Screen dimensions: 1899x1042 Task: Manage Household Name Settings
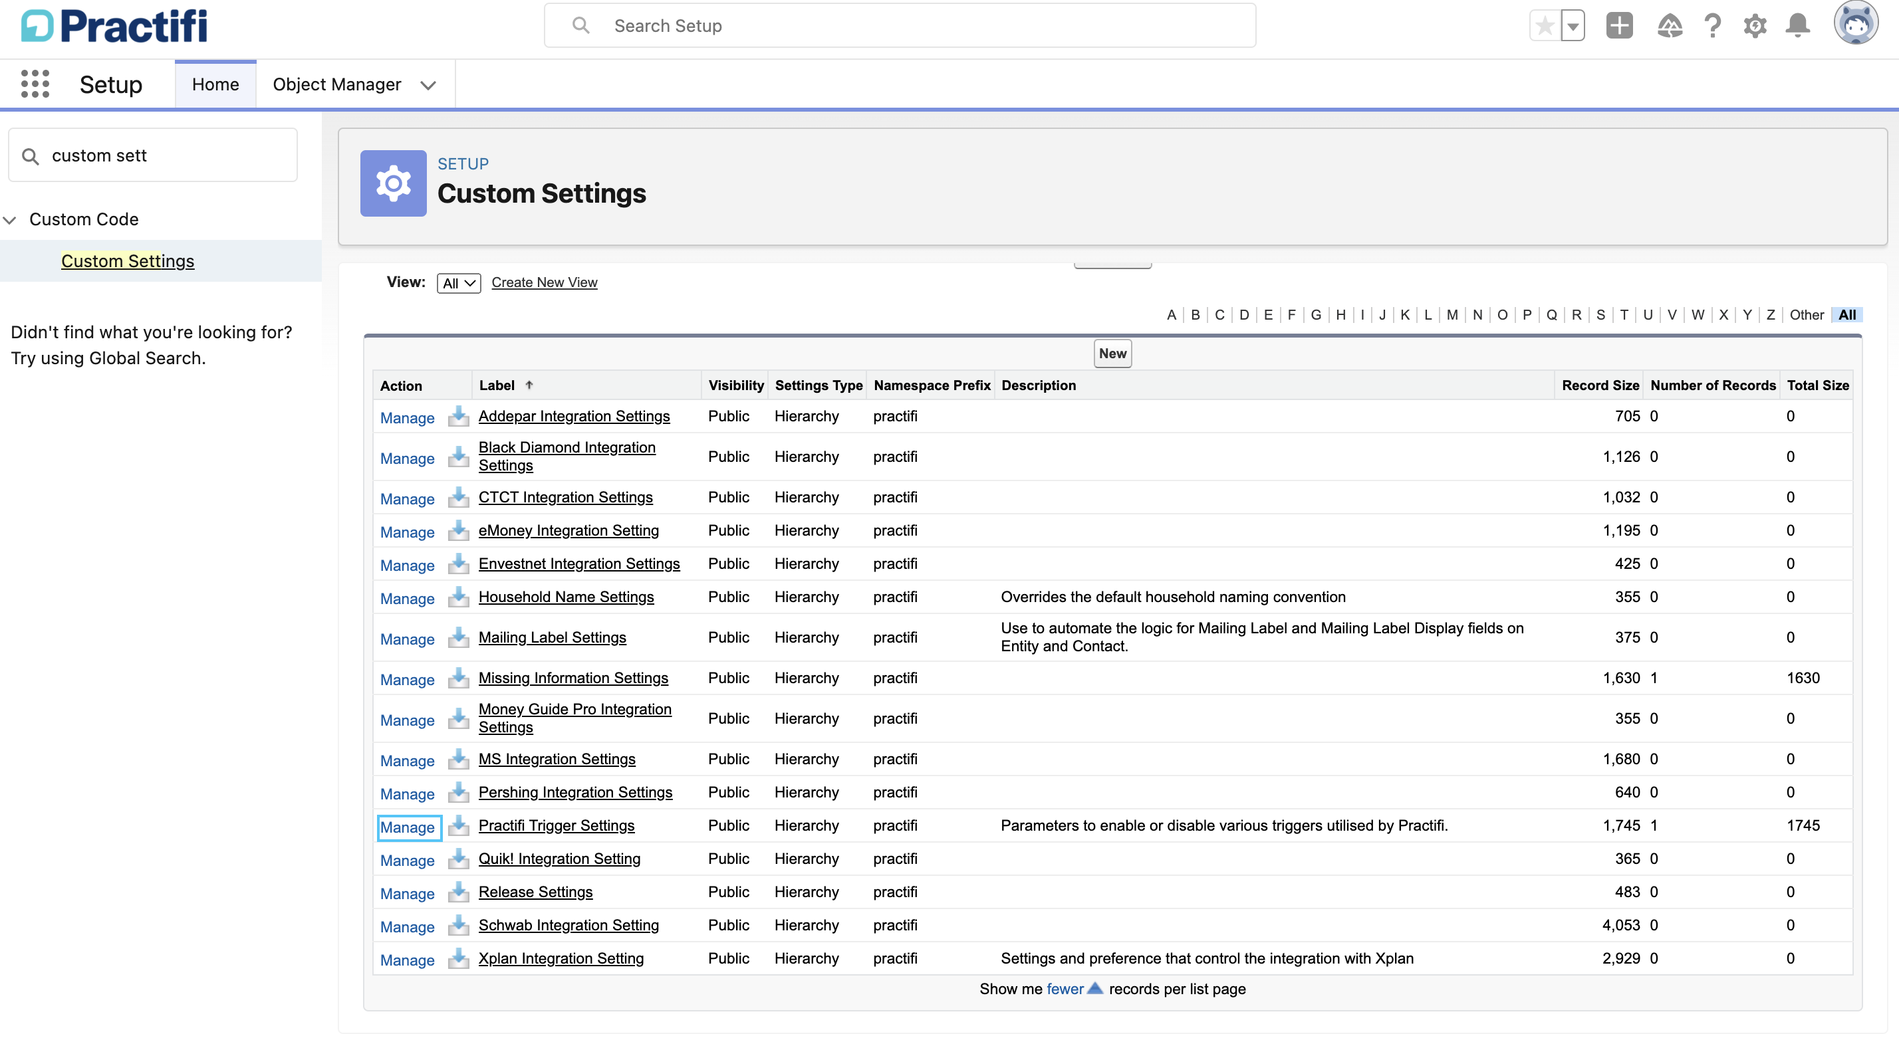(407, 598)
